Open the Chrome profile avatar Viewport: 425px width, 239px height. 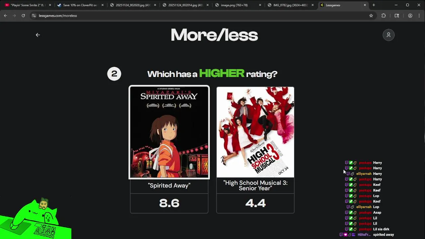click(x=410, y=16)
